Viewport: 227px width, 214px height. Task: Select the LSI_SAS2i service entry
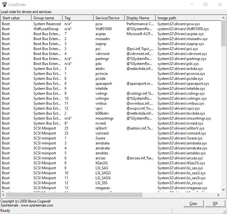[x=103, y=173]
